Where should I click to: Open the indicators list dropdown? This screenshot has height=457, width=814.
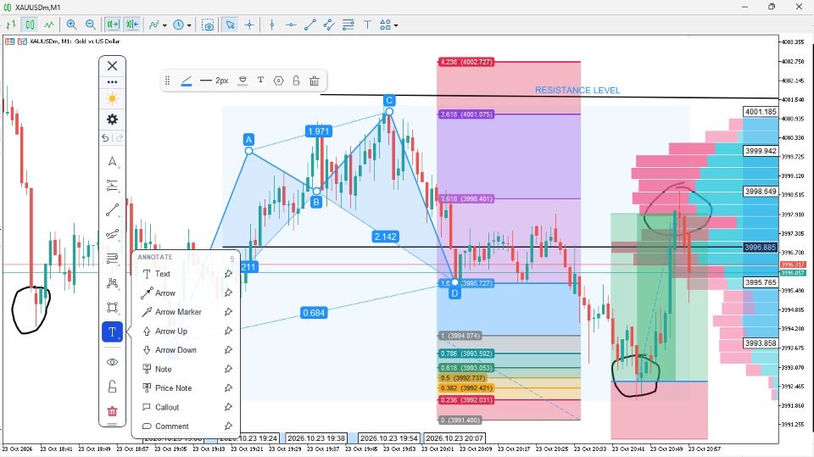(x=158, y=25)
